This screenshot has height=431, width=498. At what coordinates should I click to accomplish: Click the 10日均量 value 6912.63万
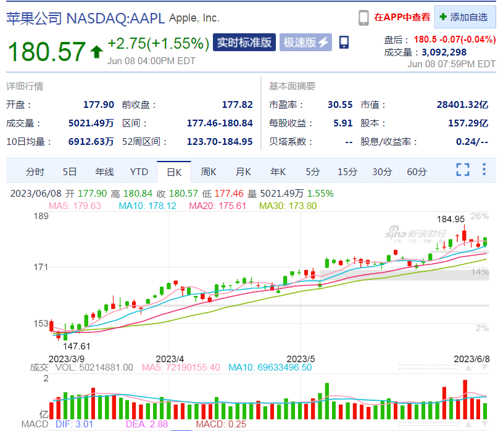click(91, 142)
